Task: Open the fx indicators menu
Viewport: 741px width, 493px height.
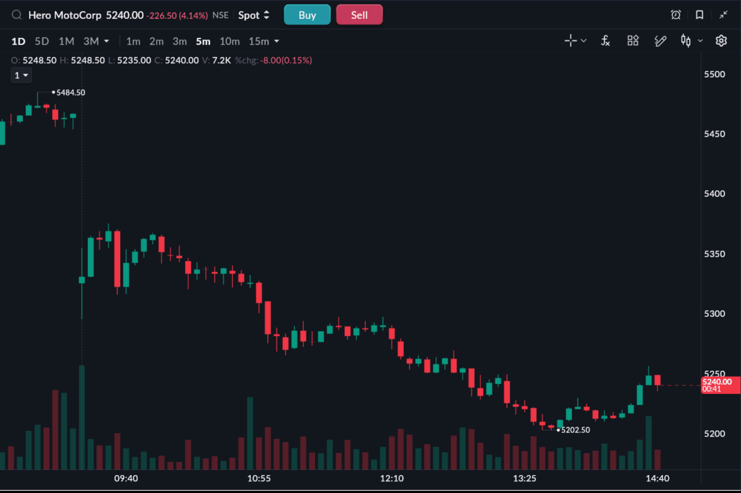Action: click(x=605, y=41)
